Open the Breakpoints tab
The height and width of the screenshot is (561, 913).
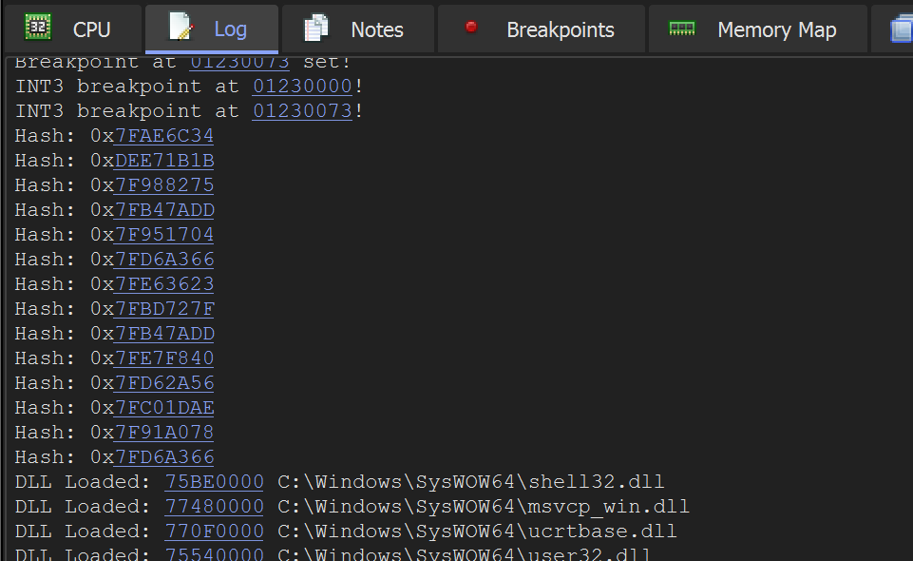(541, 29)
